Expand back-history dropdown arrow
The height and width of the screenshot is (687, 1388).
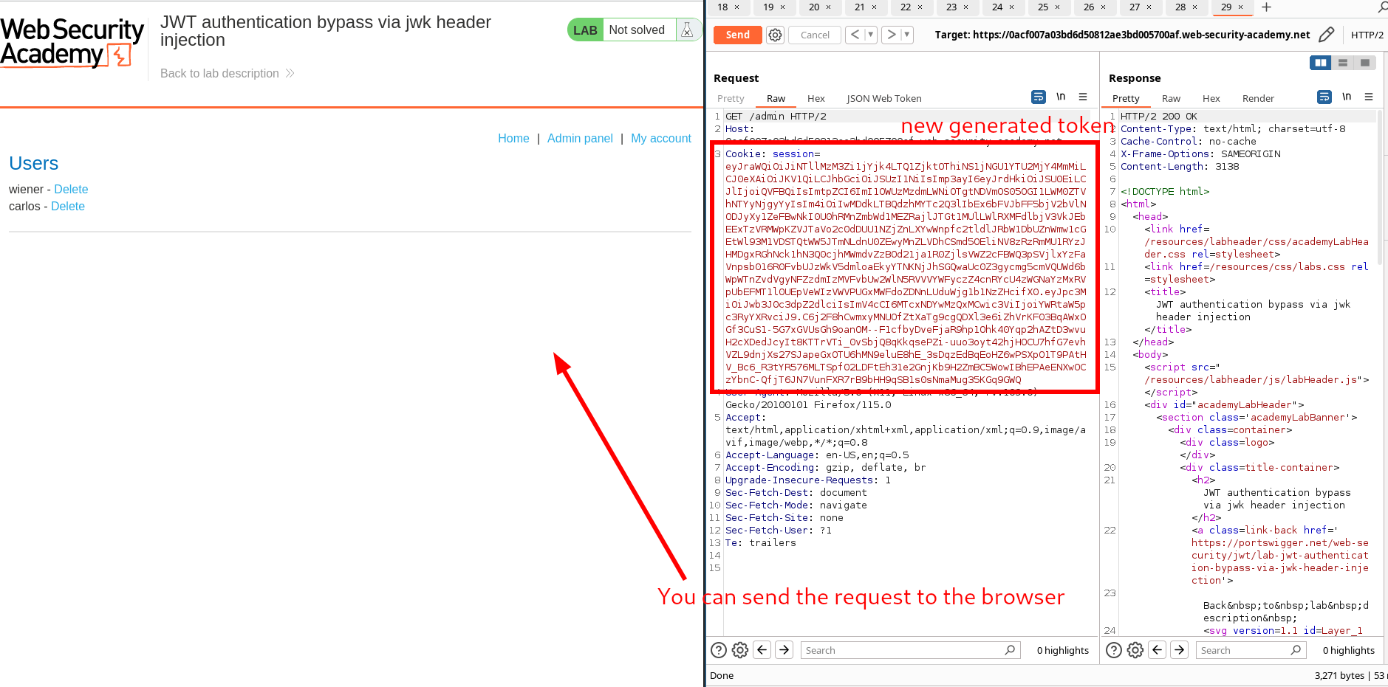(870, 35)
